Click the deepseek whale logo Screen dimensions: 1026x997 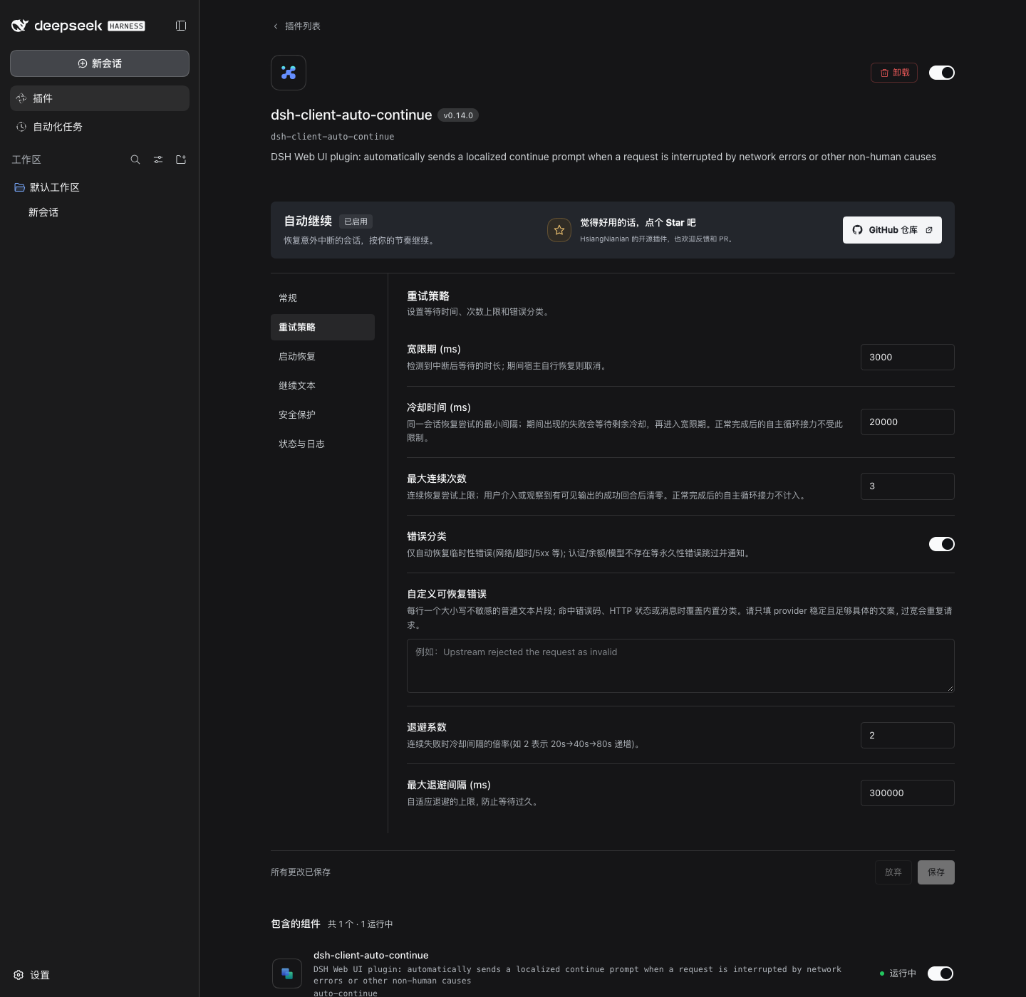[x=20, y=26]
